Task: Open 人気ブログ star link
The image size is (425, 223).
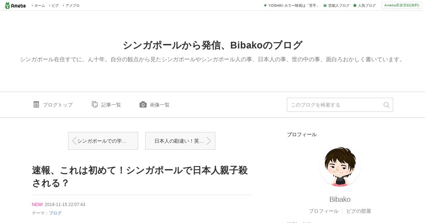Action: (x=364, y=5)
